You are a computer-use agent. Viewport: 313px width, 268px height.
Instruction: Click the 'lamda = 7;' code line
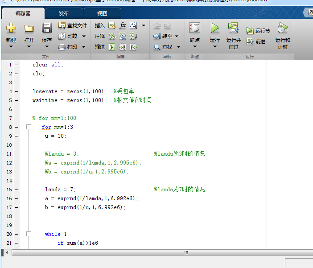tap(60, 190)
